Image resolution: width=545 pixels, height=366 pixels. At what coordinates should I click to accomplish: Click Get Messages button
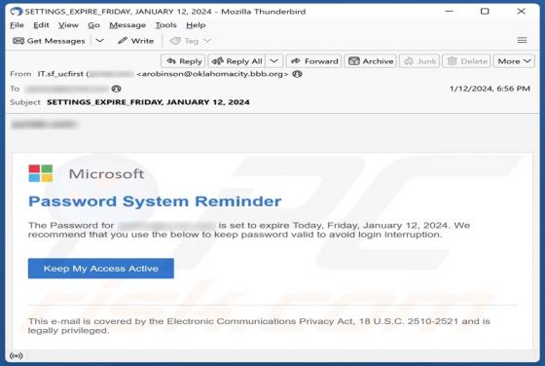(49, 41)
